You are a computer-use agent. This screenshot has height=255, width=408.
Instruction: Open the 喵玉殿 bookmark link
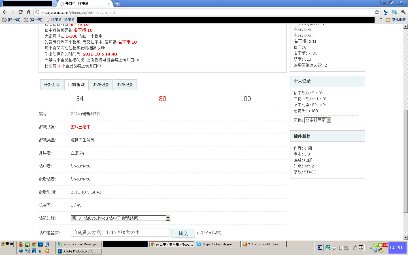[x=60, y=20]
